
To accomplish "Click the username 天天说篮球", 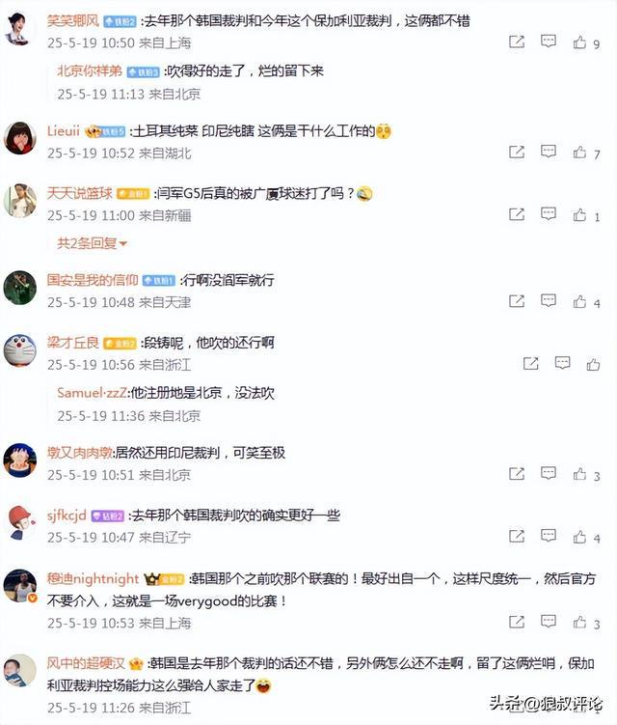I will (79, 193).
